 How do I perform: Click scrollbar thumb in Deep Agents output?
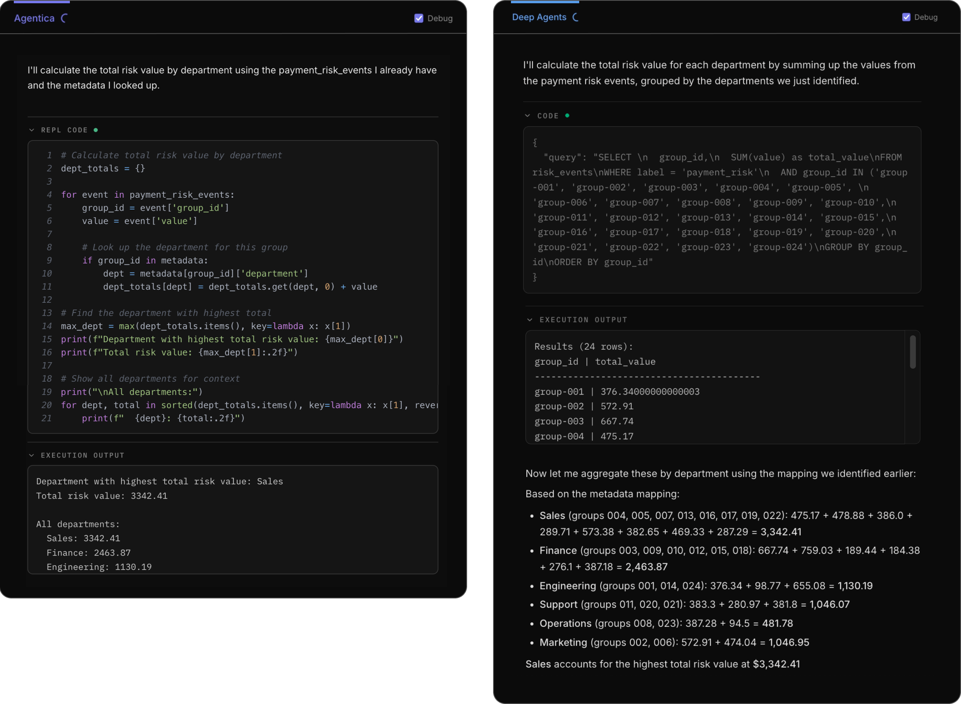(x=912, y=352)
